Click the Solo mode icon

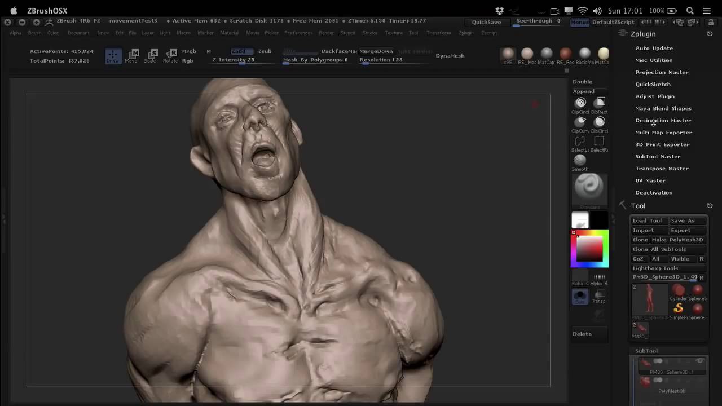580,296
